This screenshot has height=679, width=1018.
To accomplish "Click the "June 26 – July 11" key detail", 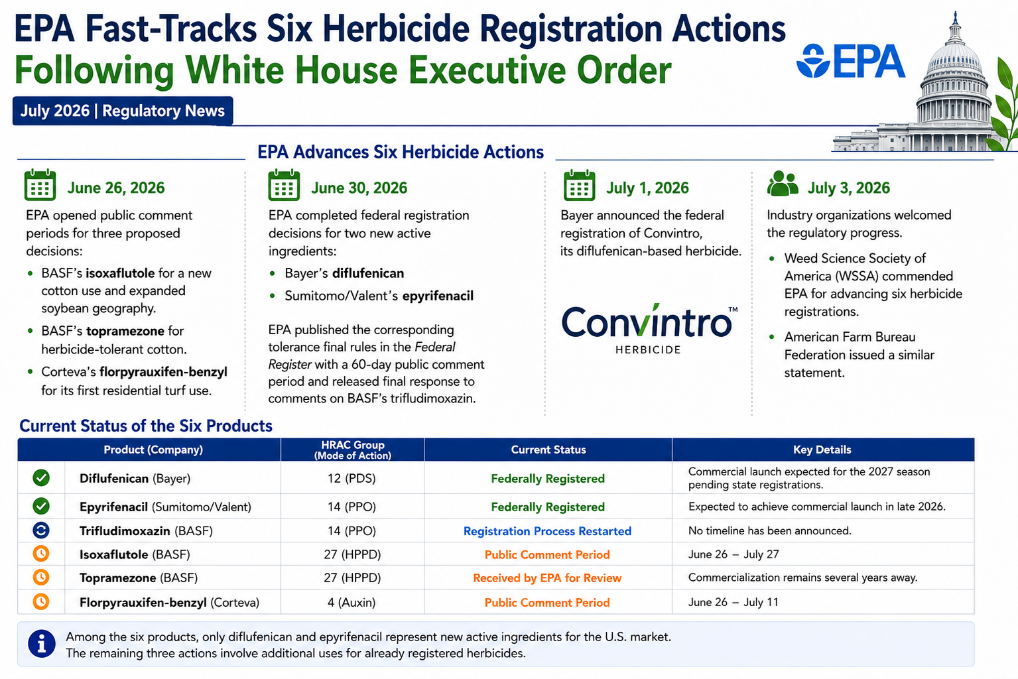I will pyautogui.click(x=733, y=602).
